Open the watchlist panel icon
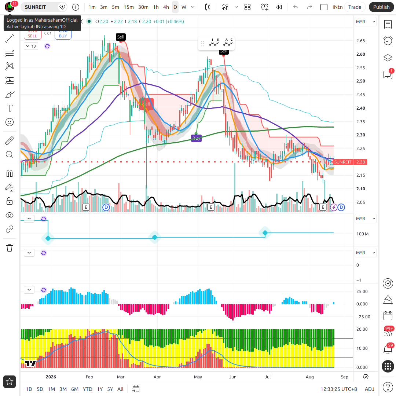Screen dimensions: 396x396 click(388, 25)
